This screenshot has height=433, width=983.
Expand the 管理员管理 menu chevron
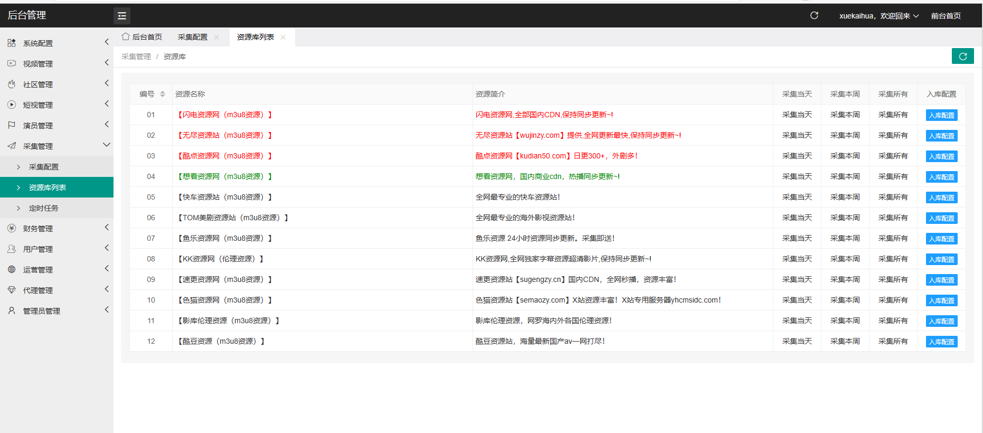(107, 310)
